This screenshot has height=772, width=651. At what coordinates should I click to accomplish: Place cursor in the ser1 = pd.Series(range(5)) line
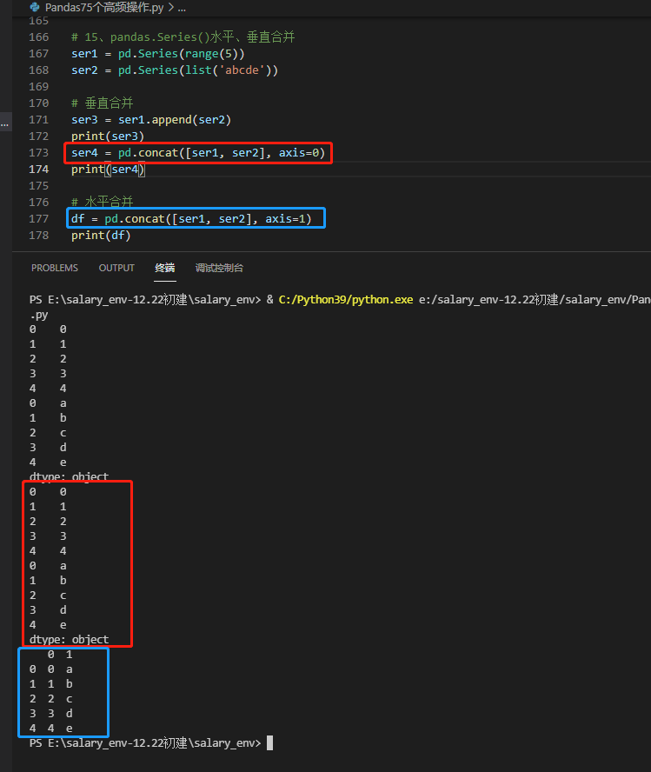157,54
